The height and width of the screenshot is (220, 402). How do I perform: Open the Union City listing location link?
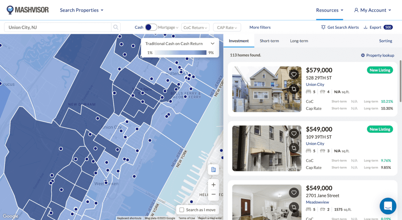point(315,84)
